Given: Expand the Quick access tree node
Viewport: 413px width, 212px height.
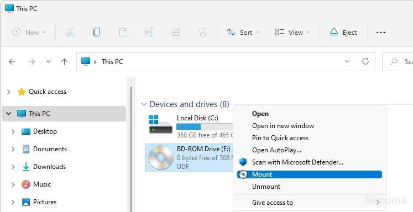Looking at the screenshot, I should (9, 92).
